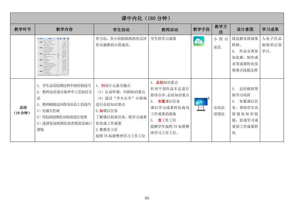Click line 了解课后拓展任务，将学习成果
This screenshot has width=294, height=208.
click(x=121, y=117)
